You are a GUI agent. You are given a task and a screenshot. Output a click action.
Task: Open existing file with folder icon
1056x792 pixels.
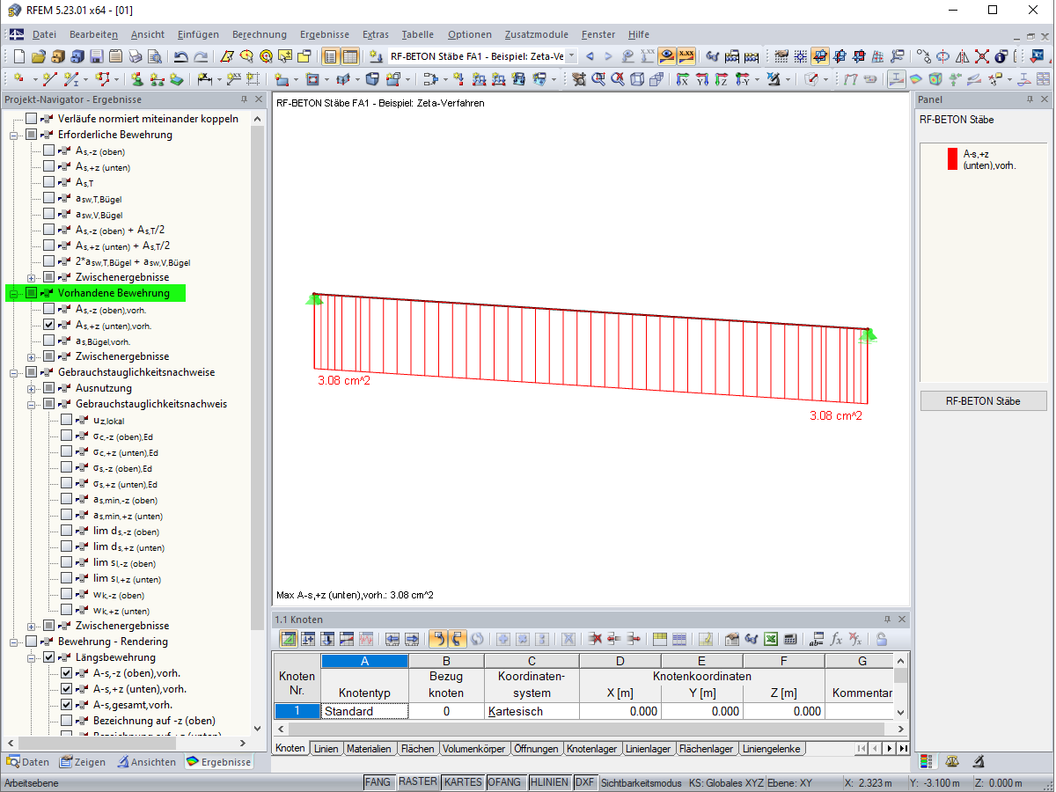coord(38,56)
